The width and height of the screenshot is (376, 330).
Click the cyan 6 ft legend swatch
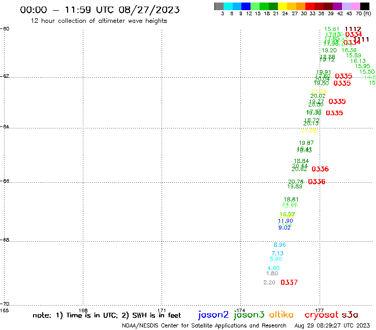click(228, 6)
